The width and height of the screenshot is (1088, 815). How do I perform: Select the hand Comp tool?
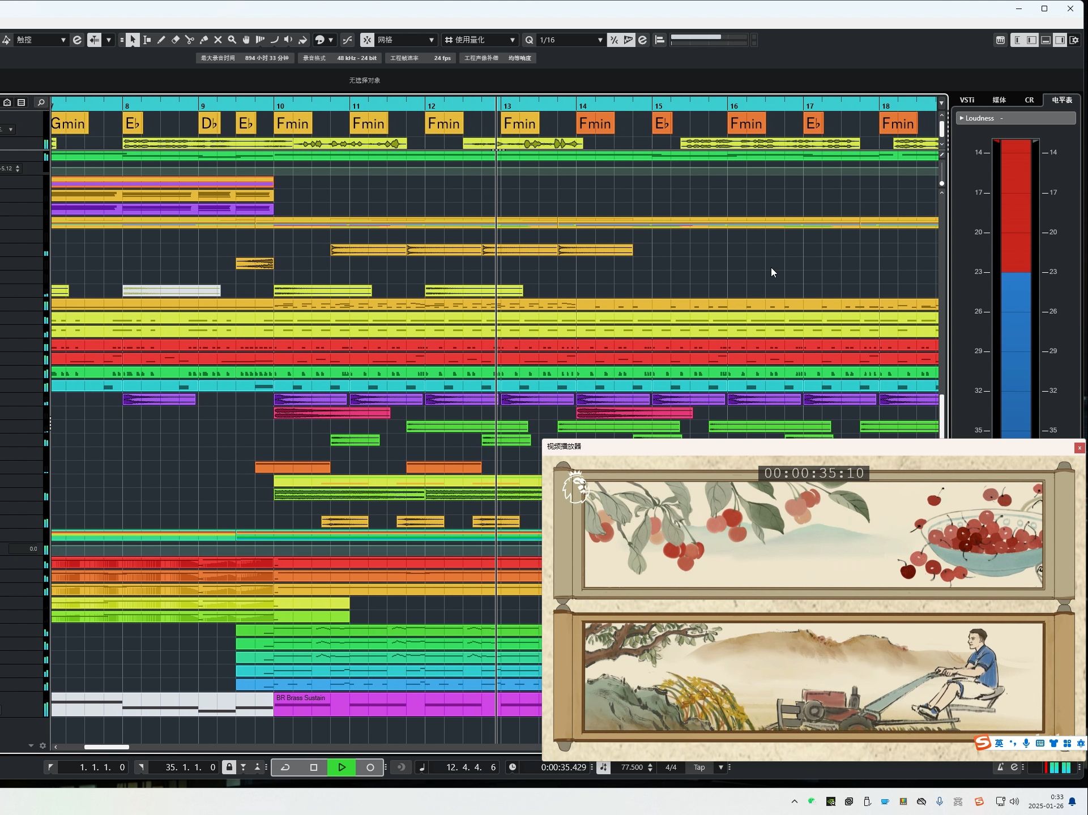246,40
